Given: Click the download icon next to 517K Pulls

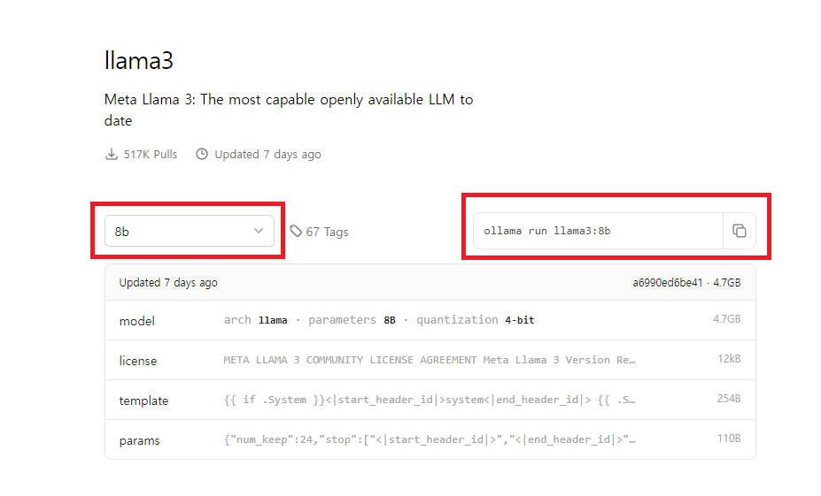Looking at the screenshot, I should 112,154.
